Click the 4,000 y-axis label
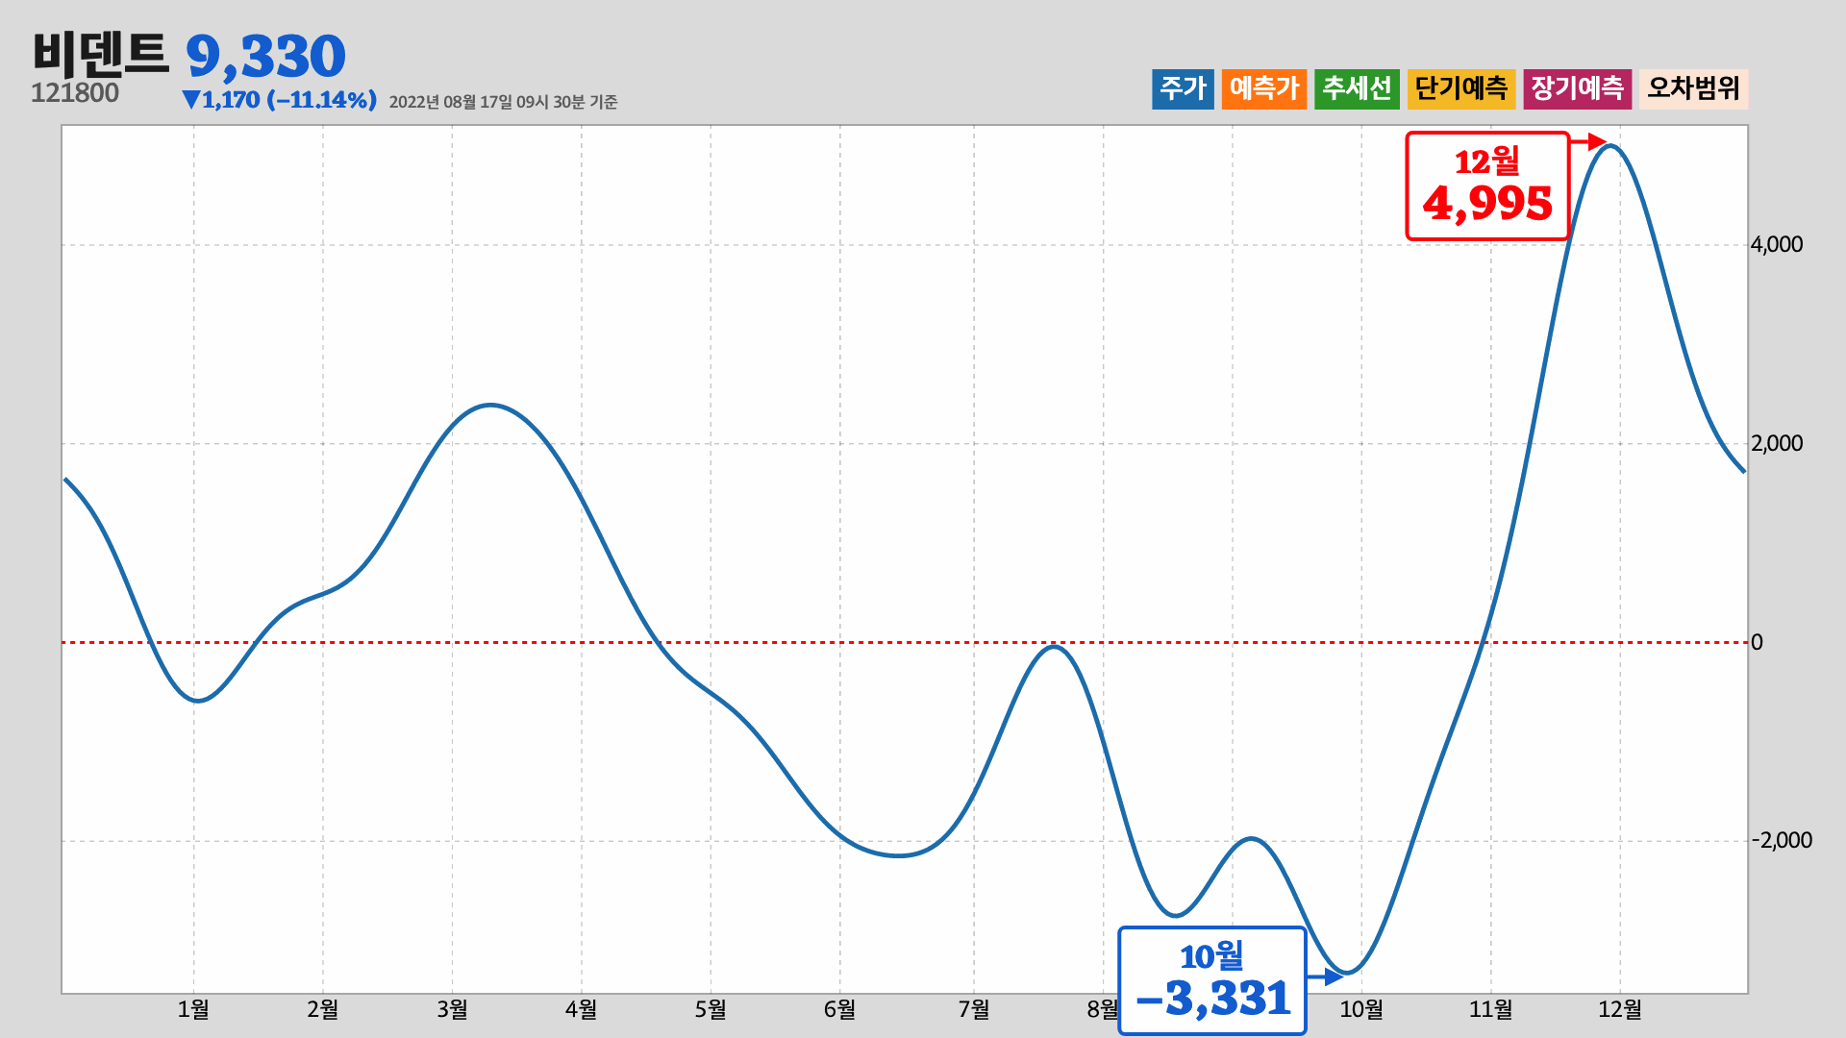Screen dimensions: 1846x1038 (1777, 244)
